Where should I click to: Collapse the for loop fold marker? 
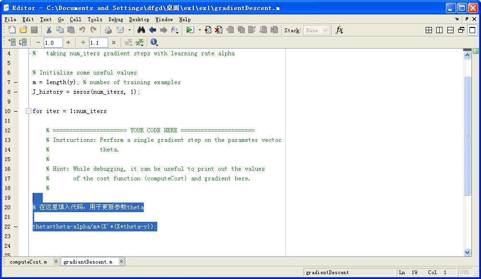pyautogui.click(x=28, y=111)
